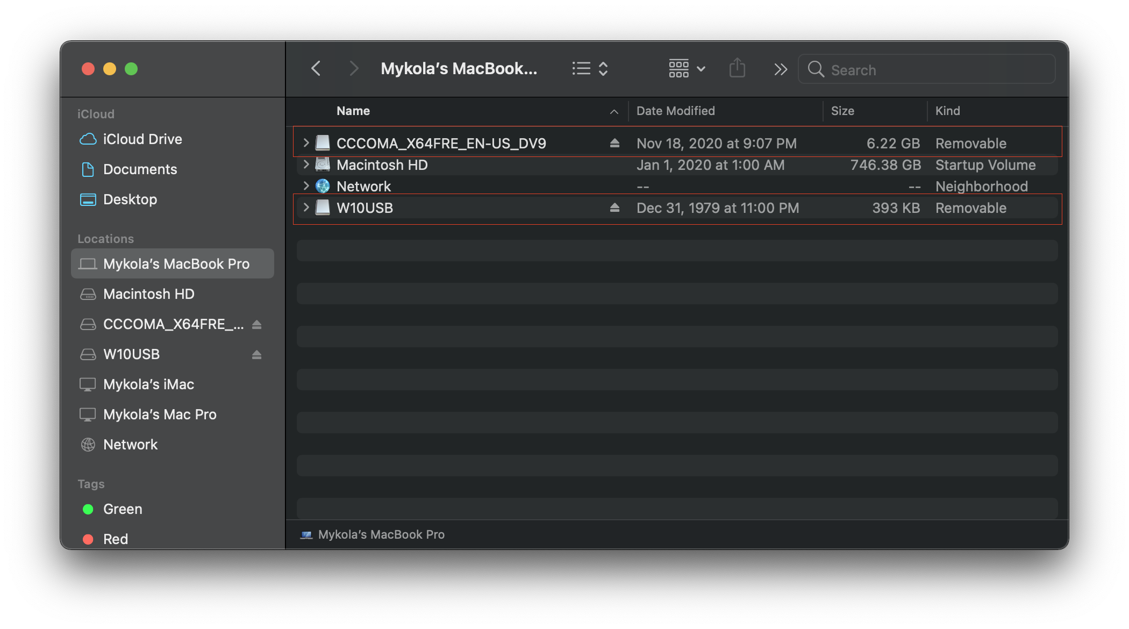Select CCCOMA_X64FRE removable volume in sidebar

pos(162,324)
